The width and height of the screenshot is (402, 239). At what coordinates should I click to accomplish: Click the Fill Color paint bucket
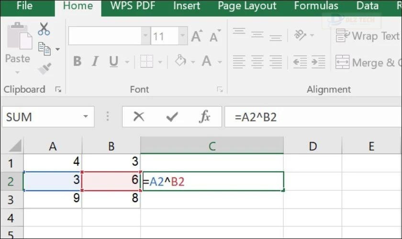click(x=180, y=62)
